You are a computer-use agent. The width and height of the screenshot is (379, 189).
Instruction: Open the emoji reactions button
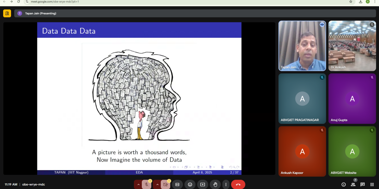(190, 184)
